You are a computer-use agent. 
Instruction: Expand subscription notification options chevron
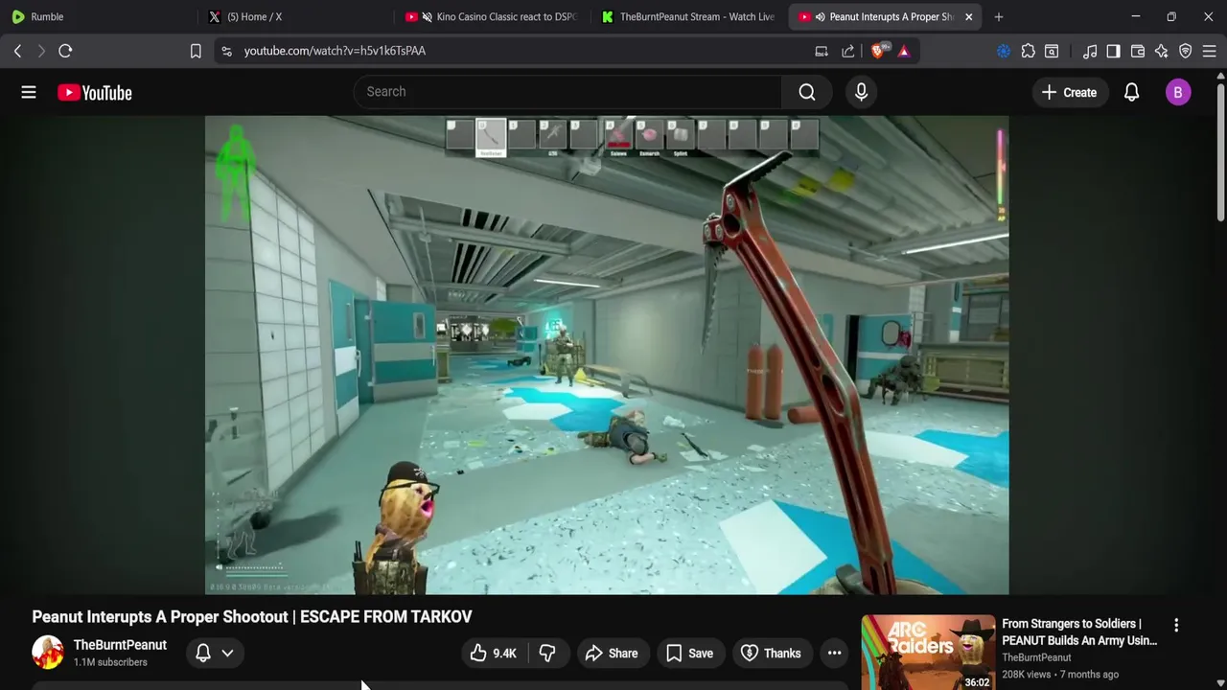227,653
